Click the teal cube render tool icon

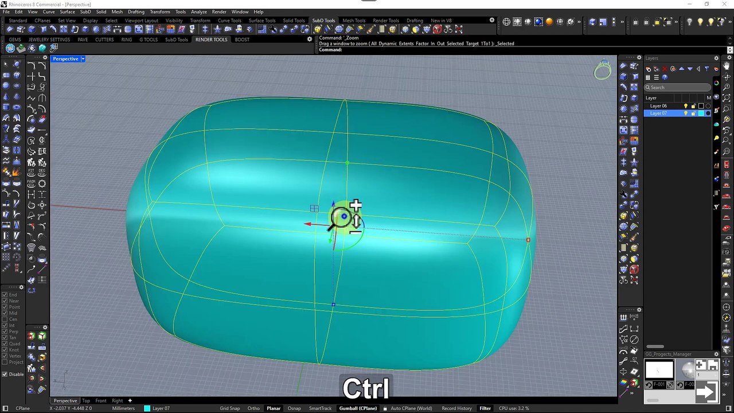(x=42, y=48)
